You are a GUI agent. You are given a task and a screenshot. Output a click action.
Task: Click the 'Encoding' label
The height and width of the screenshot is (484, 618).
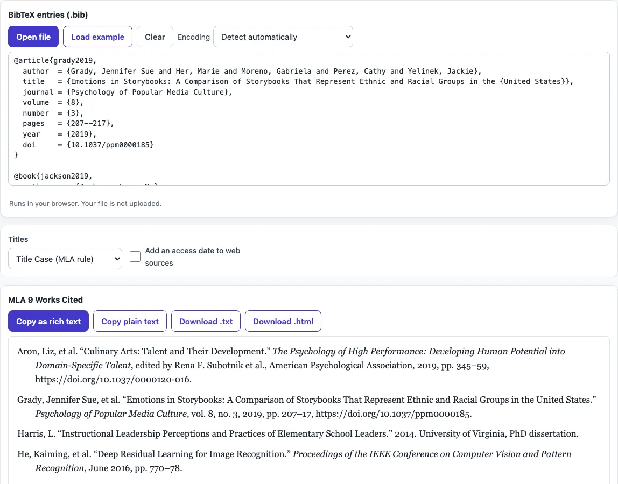tap(193, 37)
